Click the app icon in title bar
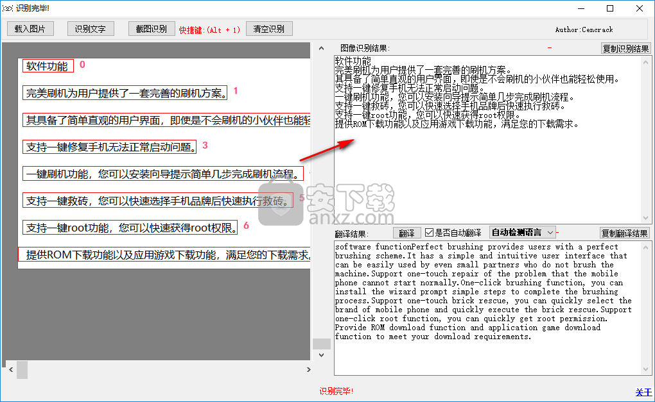655x402 pixels. pos(8,8)
